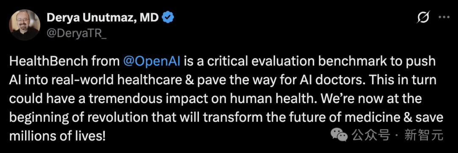Click the blue verified checkmark badge
Viewport: 458px width, 153px height.
pyautogui.click(x=168, y=18)
